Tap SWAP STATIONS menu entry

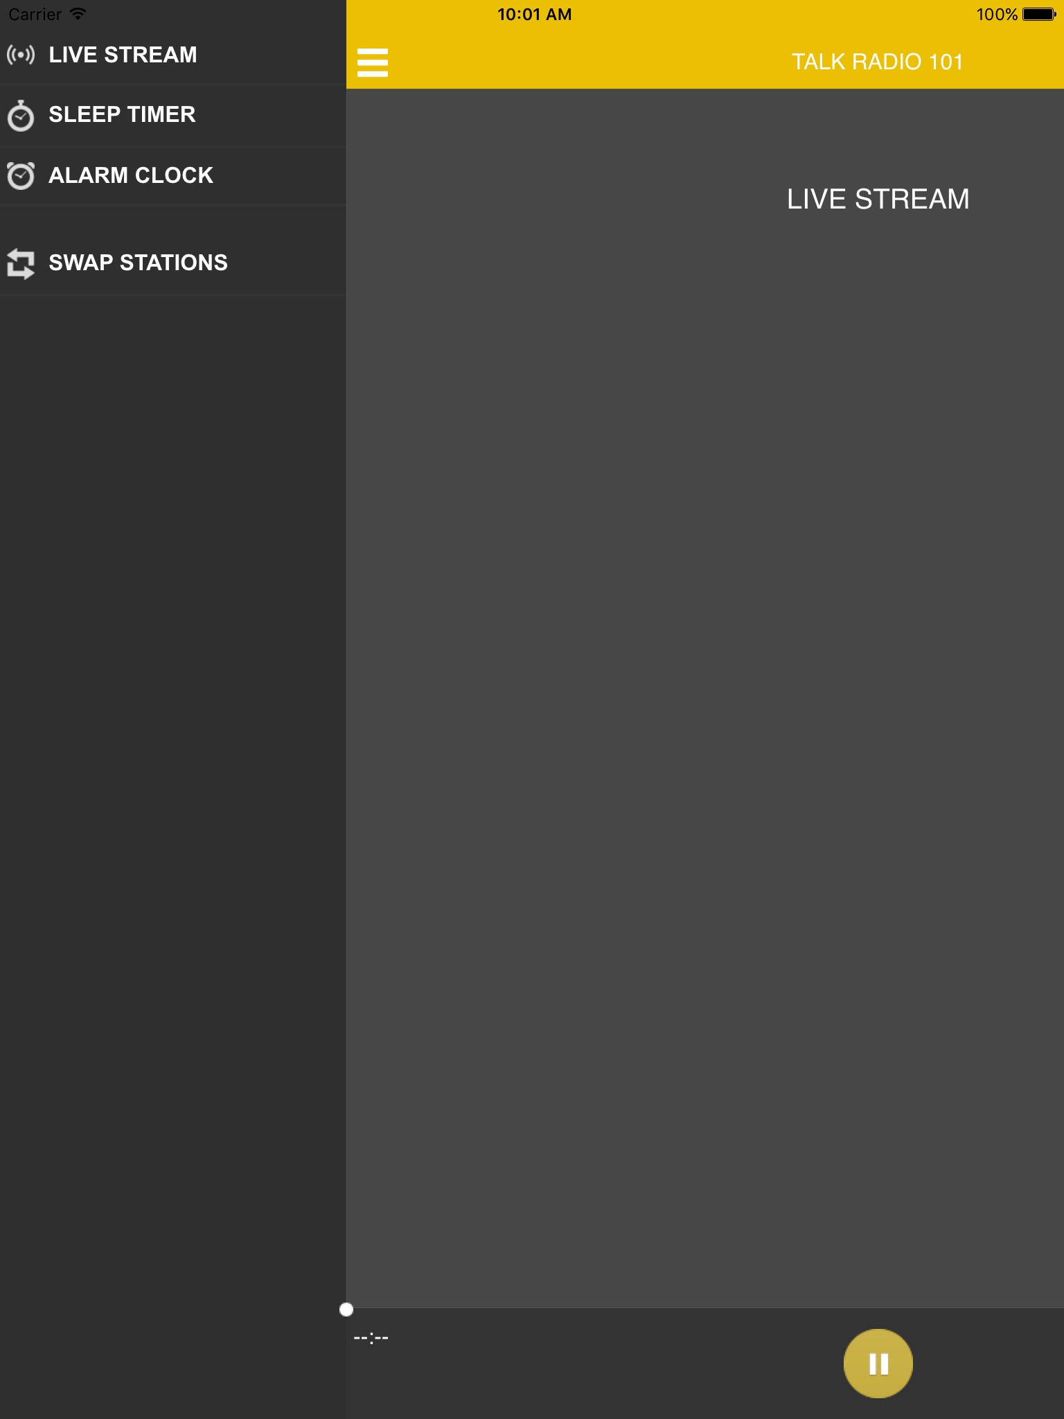(x=173, y=263)
